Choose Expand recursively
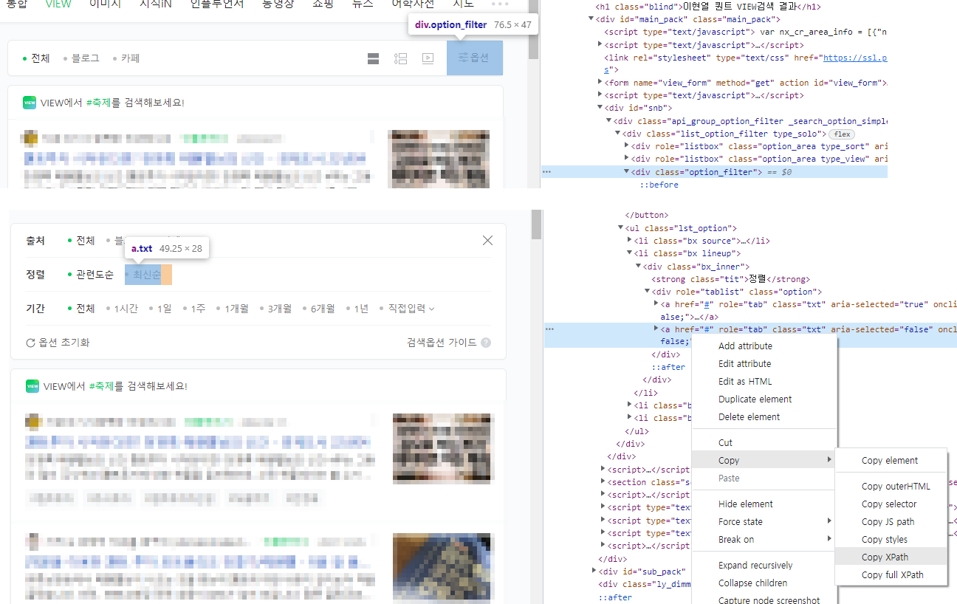957x604 pixels. pyautogui.click(x=755, y=565)
